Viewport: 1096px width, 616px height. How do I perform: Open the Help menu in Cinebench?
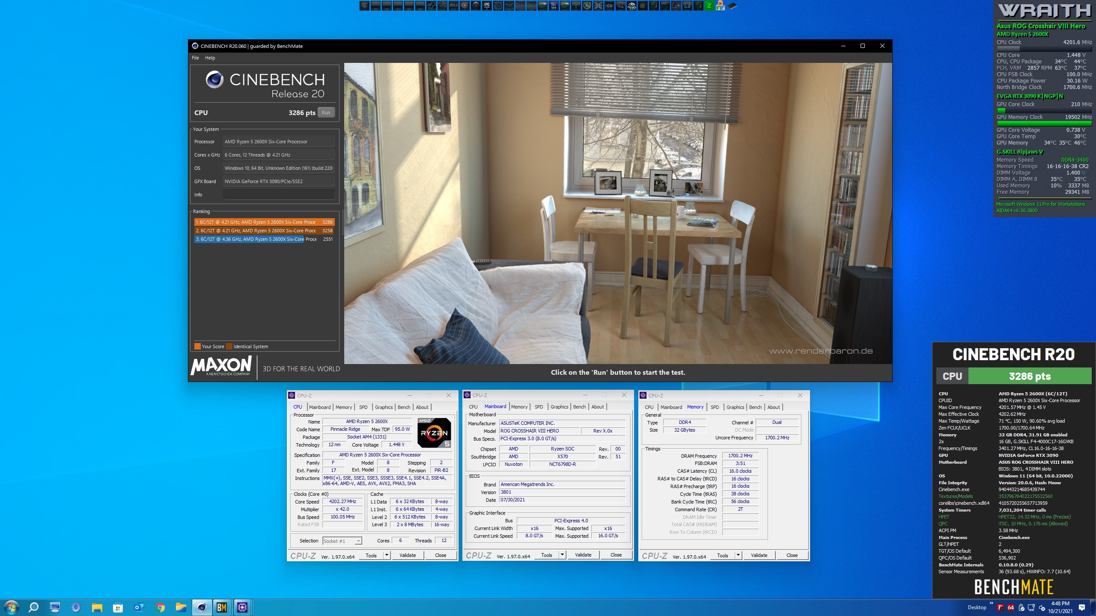click(x=210, y=58)
